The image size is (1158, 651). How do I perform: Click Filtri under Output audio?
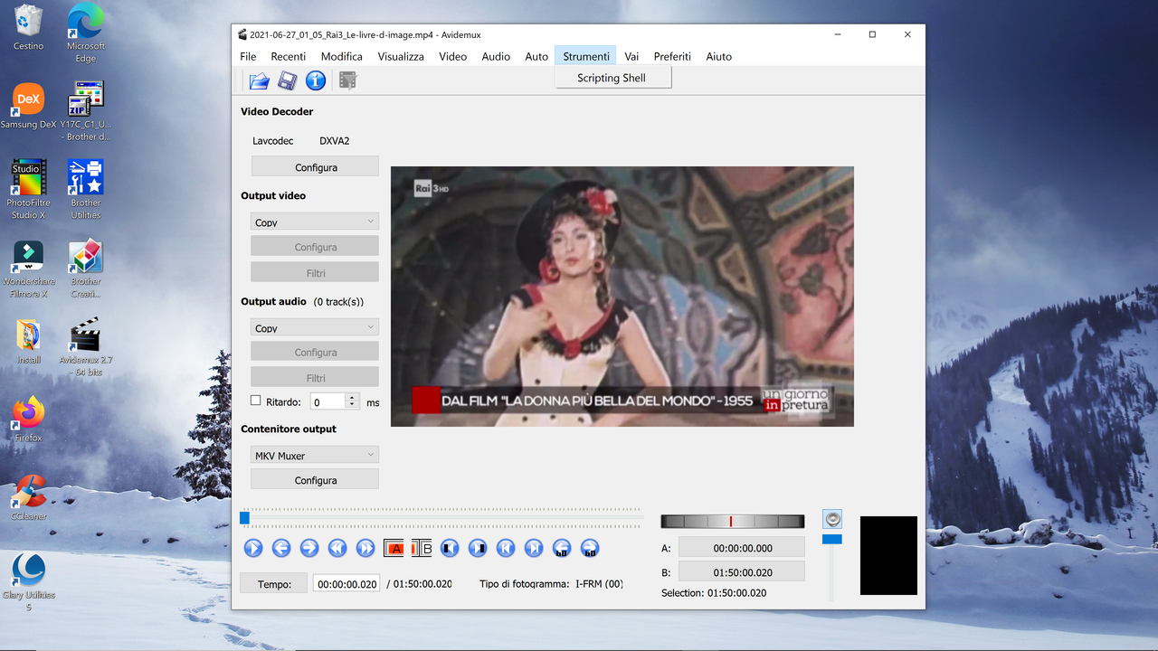click(x=315, y=377)
